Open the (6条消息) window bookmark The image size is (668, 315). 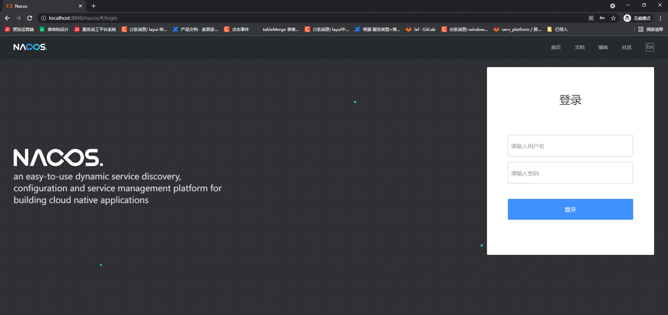tap(465, 30)
